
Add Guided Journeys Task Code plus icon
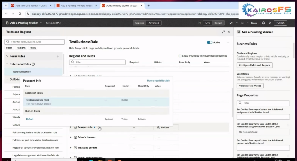288,125
